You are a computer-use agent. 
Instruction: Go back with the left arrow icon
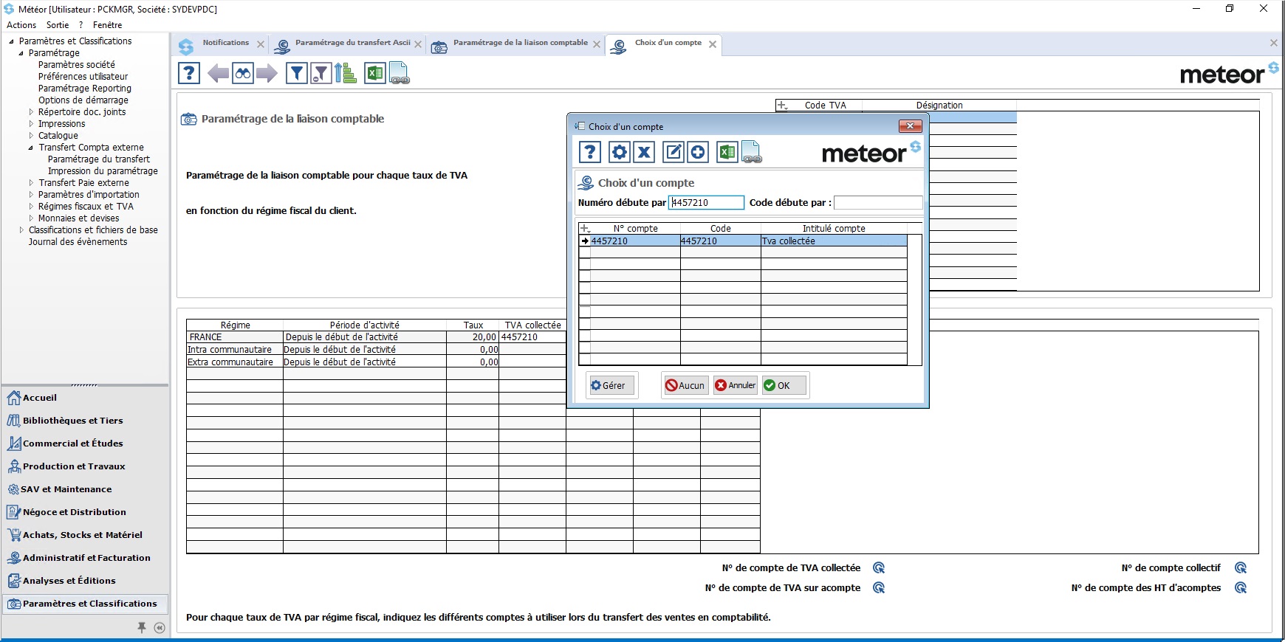tap(218, 73)
